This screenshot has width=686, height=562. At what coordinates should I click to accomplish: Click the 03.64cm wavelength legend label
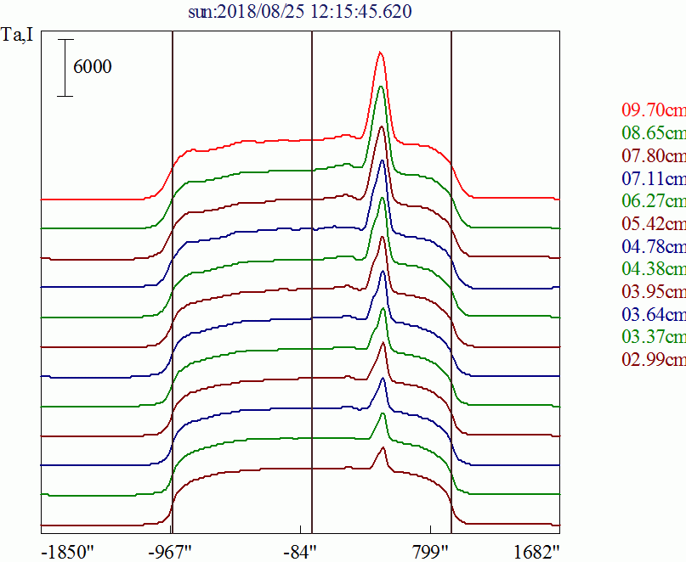[x=654, y=314]
